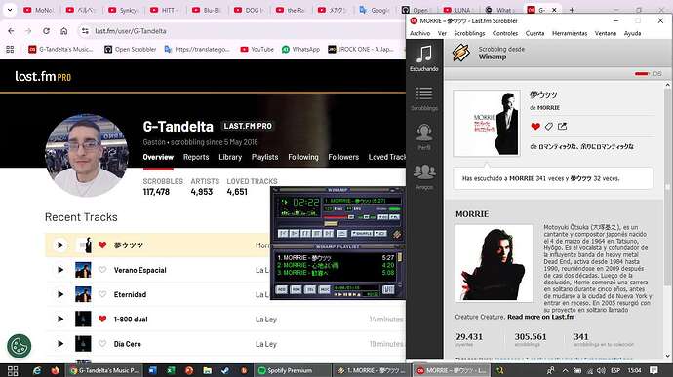Click the cookie settings icon
This screenshot has height=377, width=673.
pos(19,346)
